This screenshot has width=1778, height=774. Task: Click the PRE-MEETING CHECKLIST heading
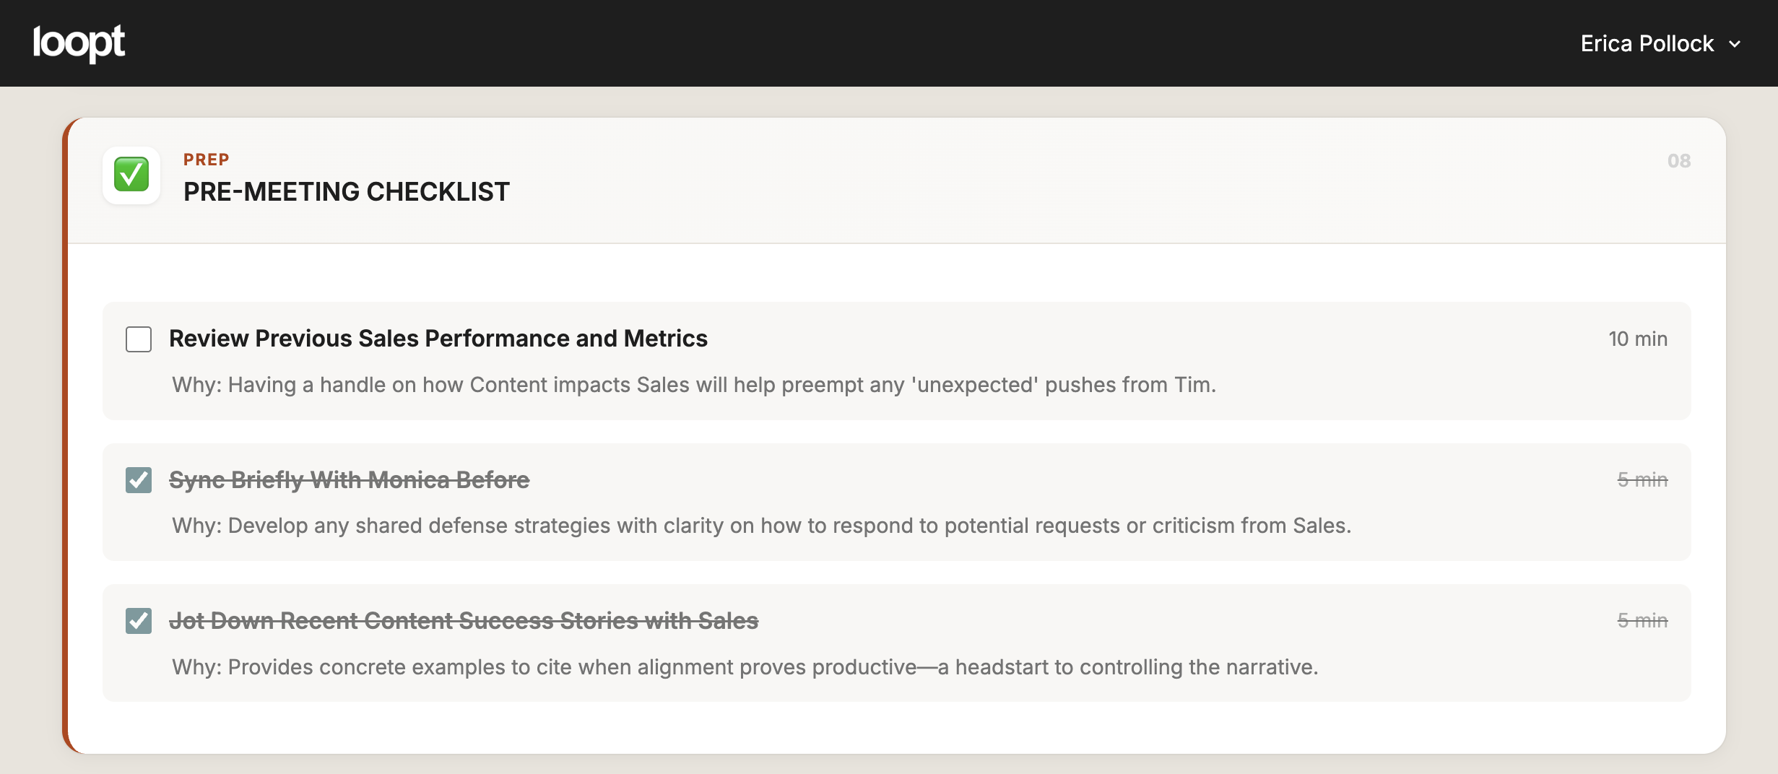point(346,192)
